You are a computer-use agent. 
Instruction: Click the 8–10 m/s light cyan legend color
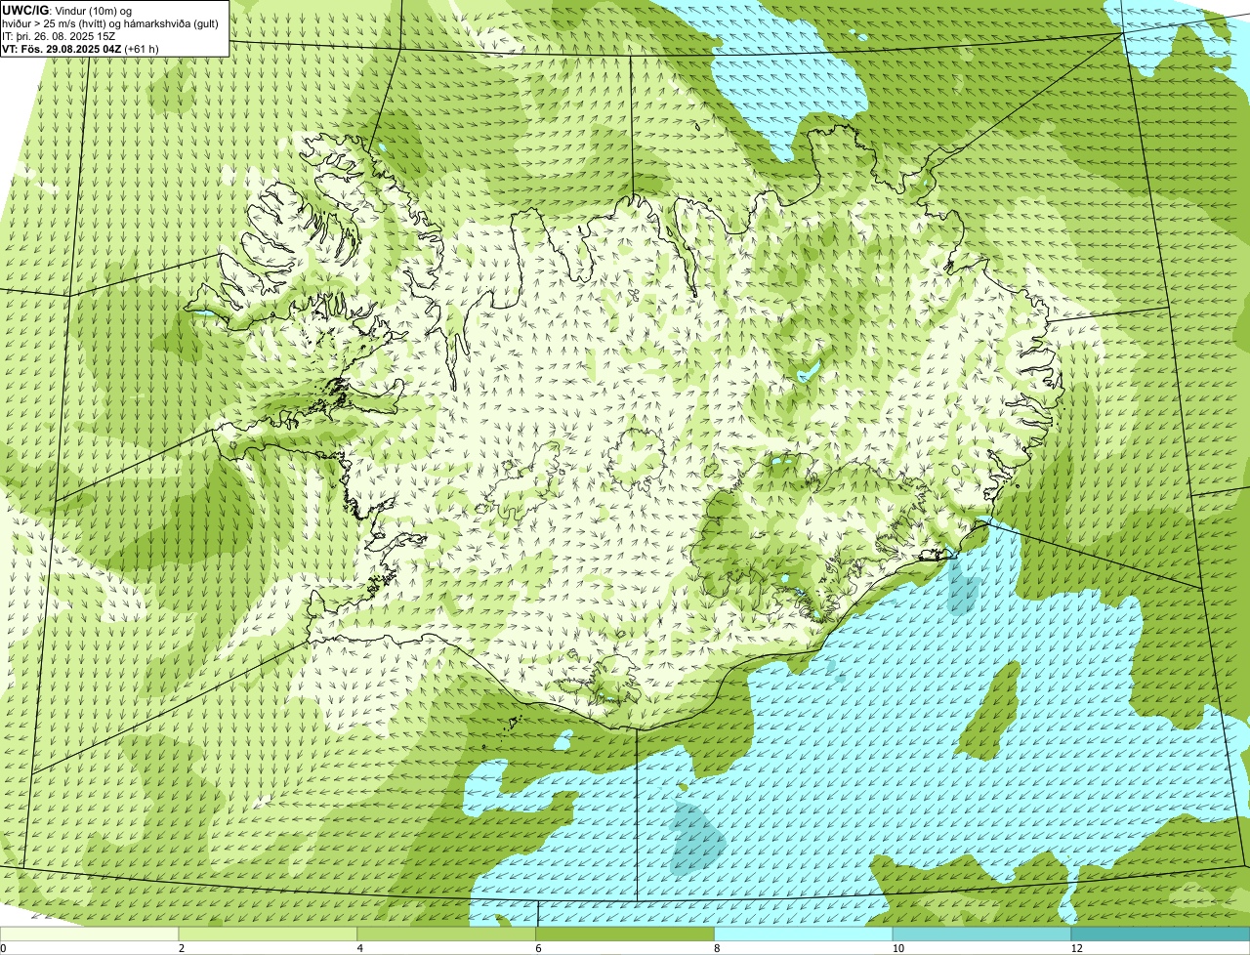(805, 934)
